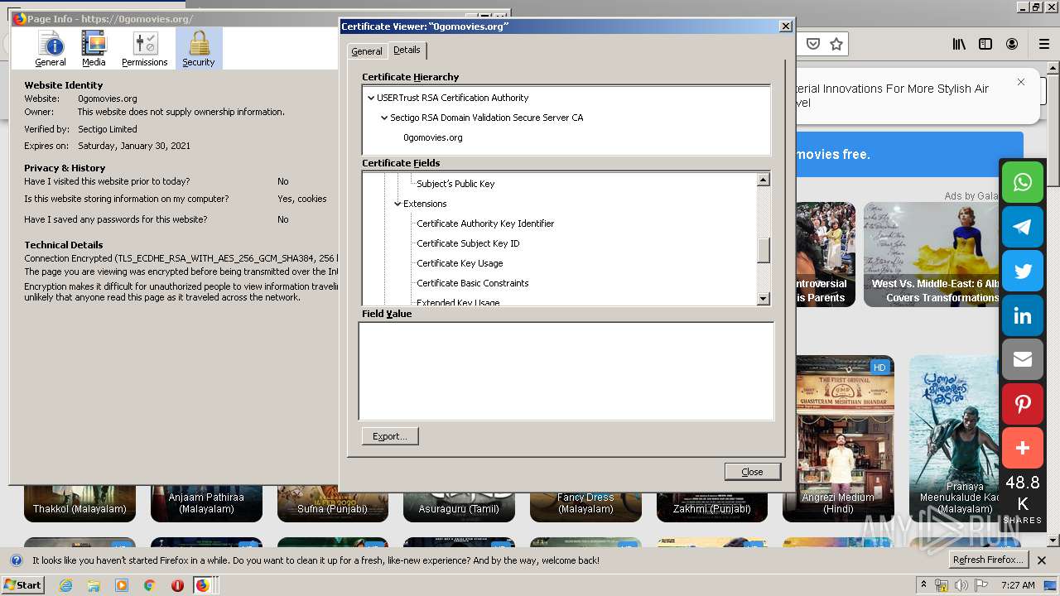Select Extended Key Usage field
Viewport: 1060px width, 596px height.
(x=458, y=302)
